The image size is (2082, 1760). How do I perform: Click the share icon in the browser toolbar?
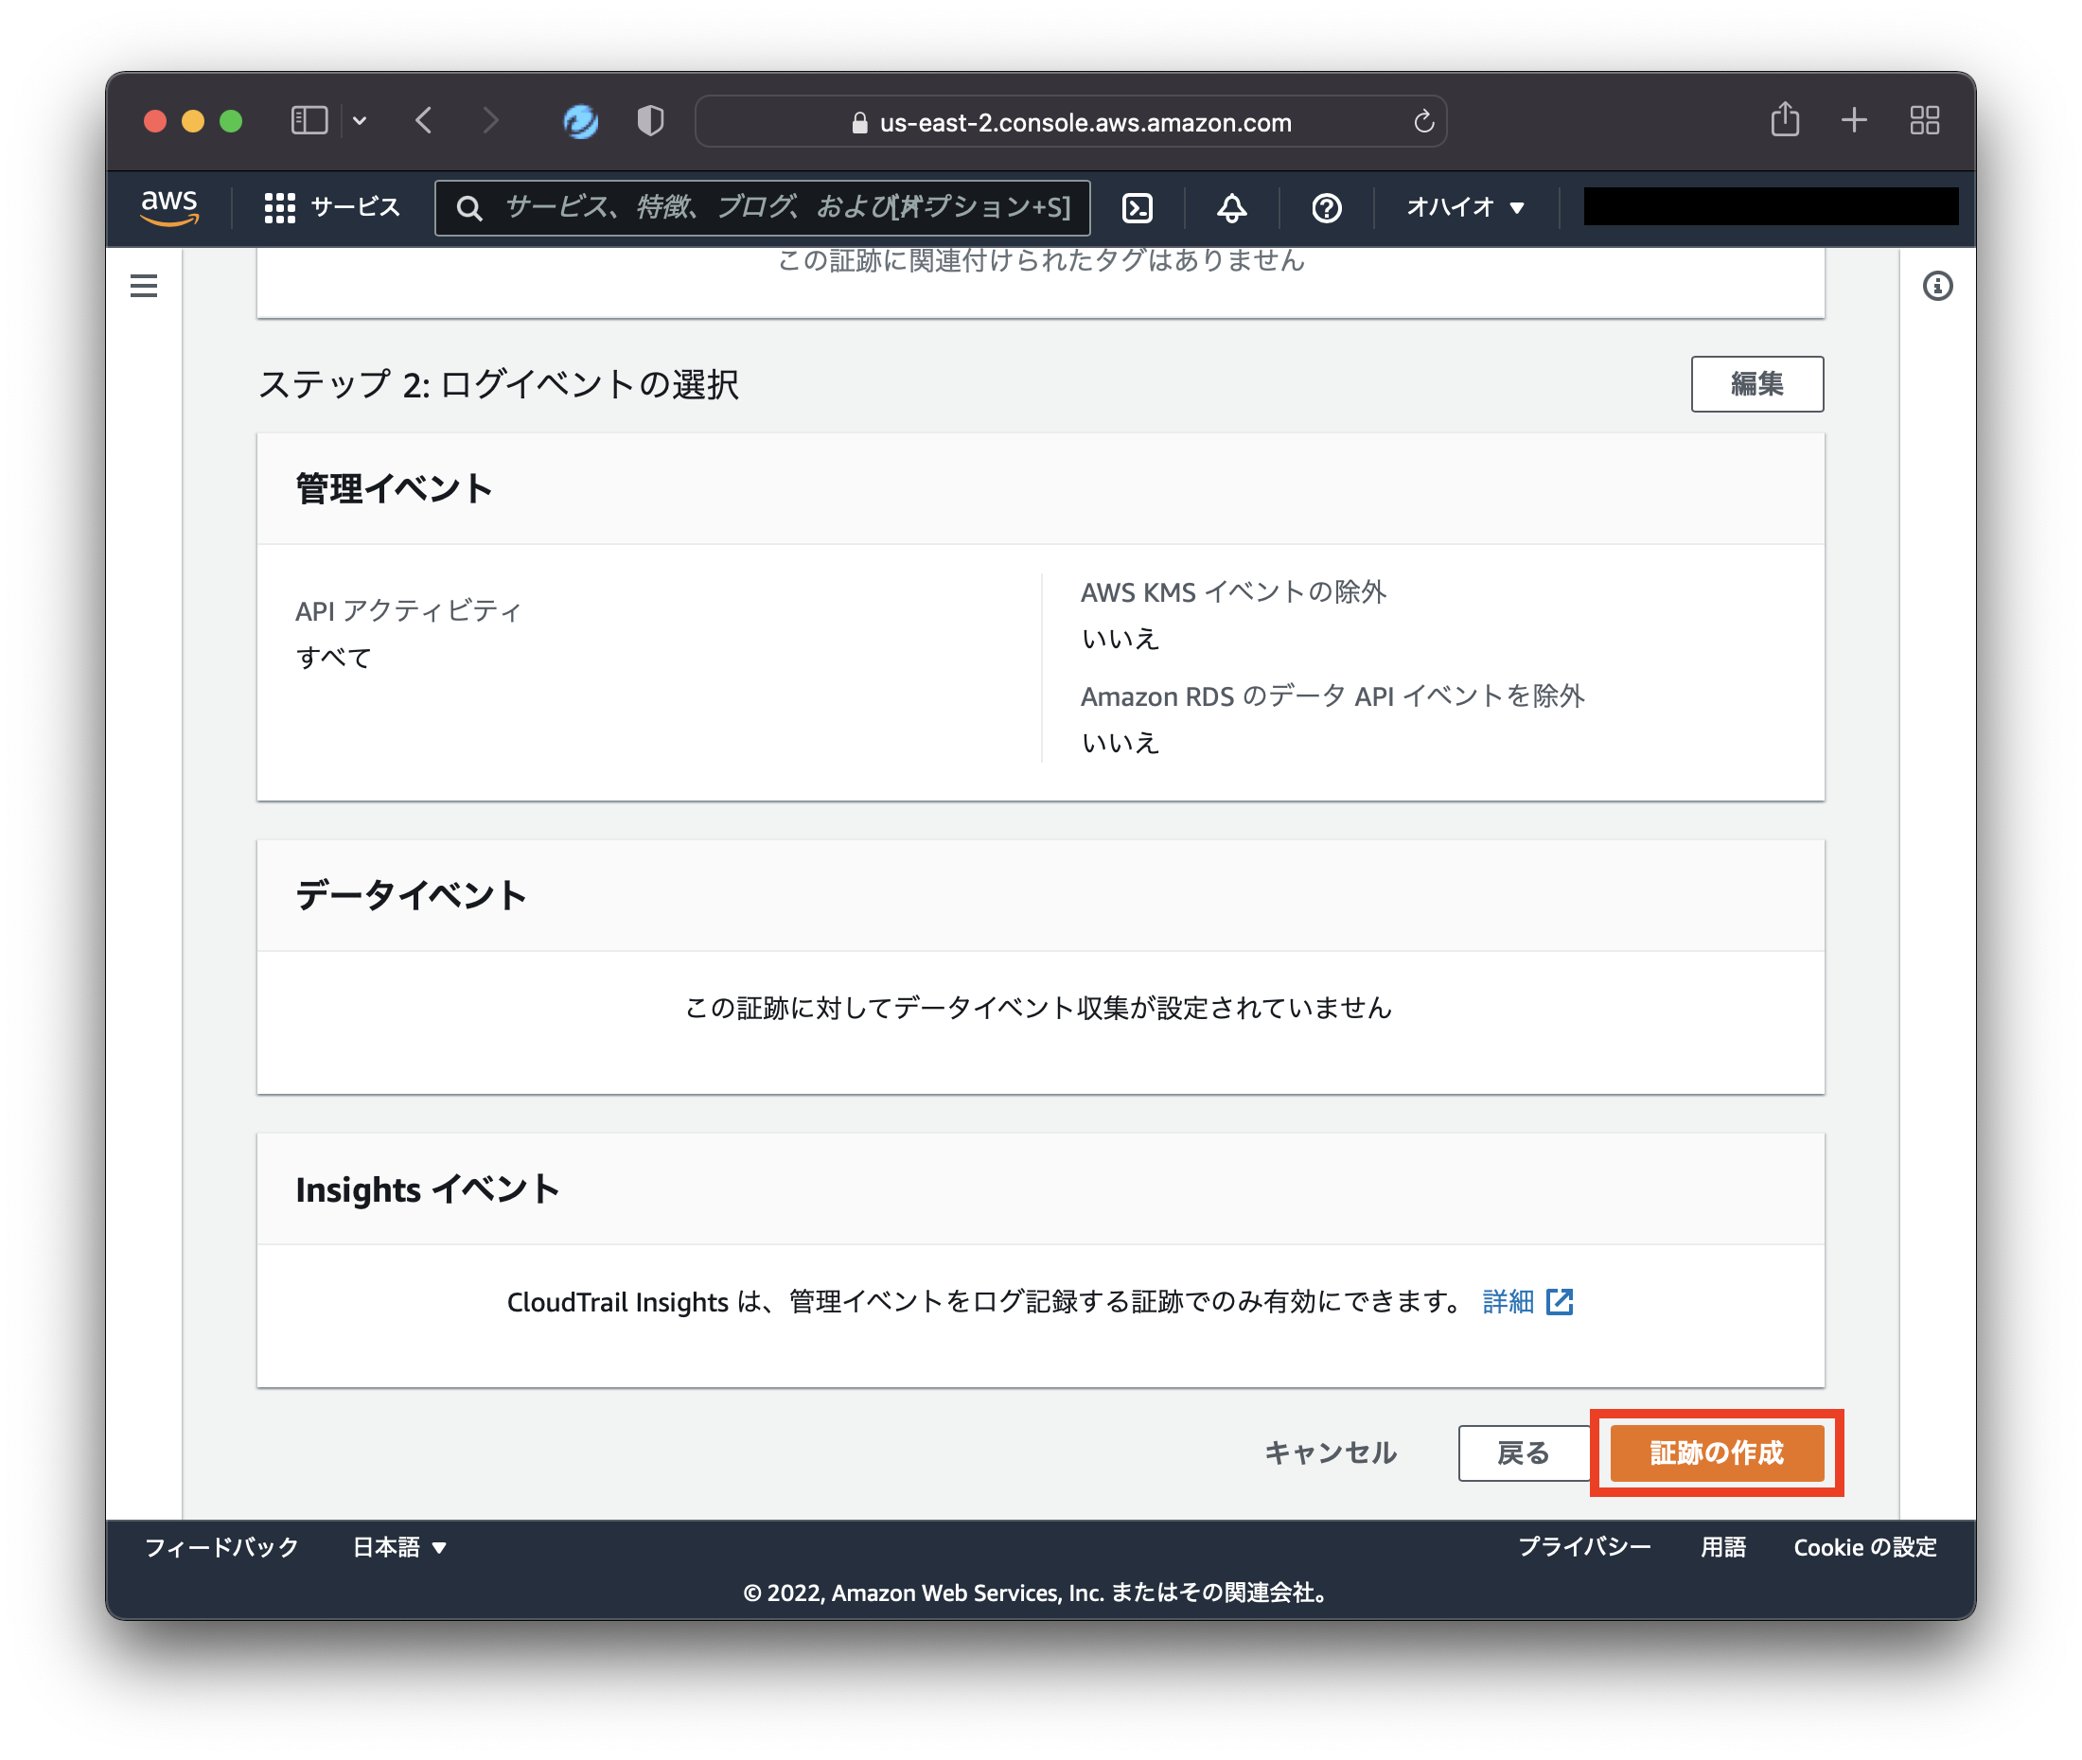[x=1785, y=120]
